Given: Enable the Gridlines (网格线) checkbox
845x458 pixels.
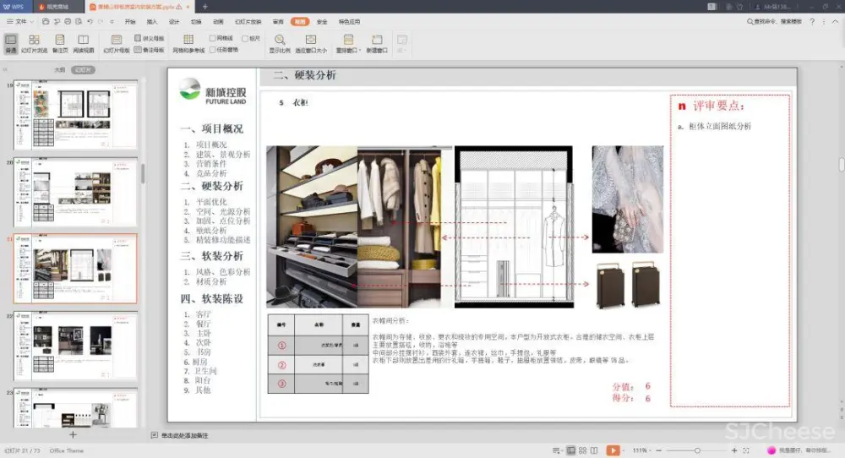Looking at the screenshot, I should coord(213,38).
